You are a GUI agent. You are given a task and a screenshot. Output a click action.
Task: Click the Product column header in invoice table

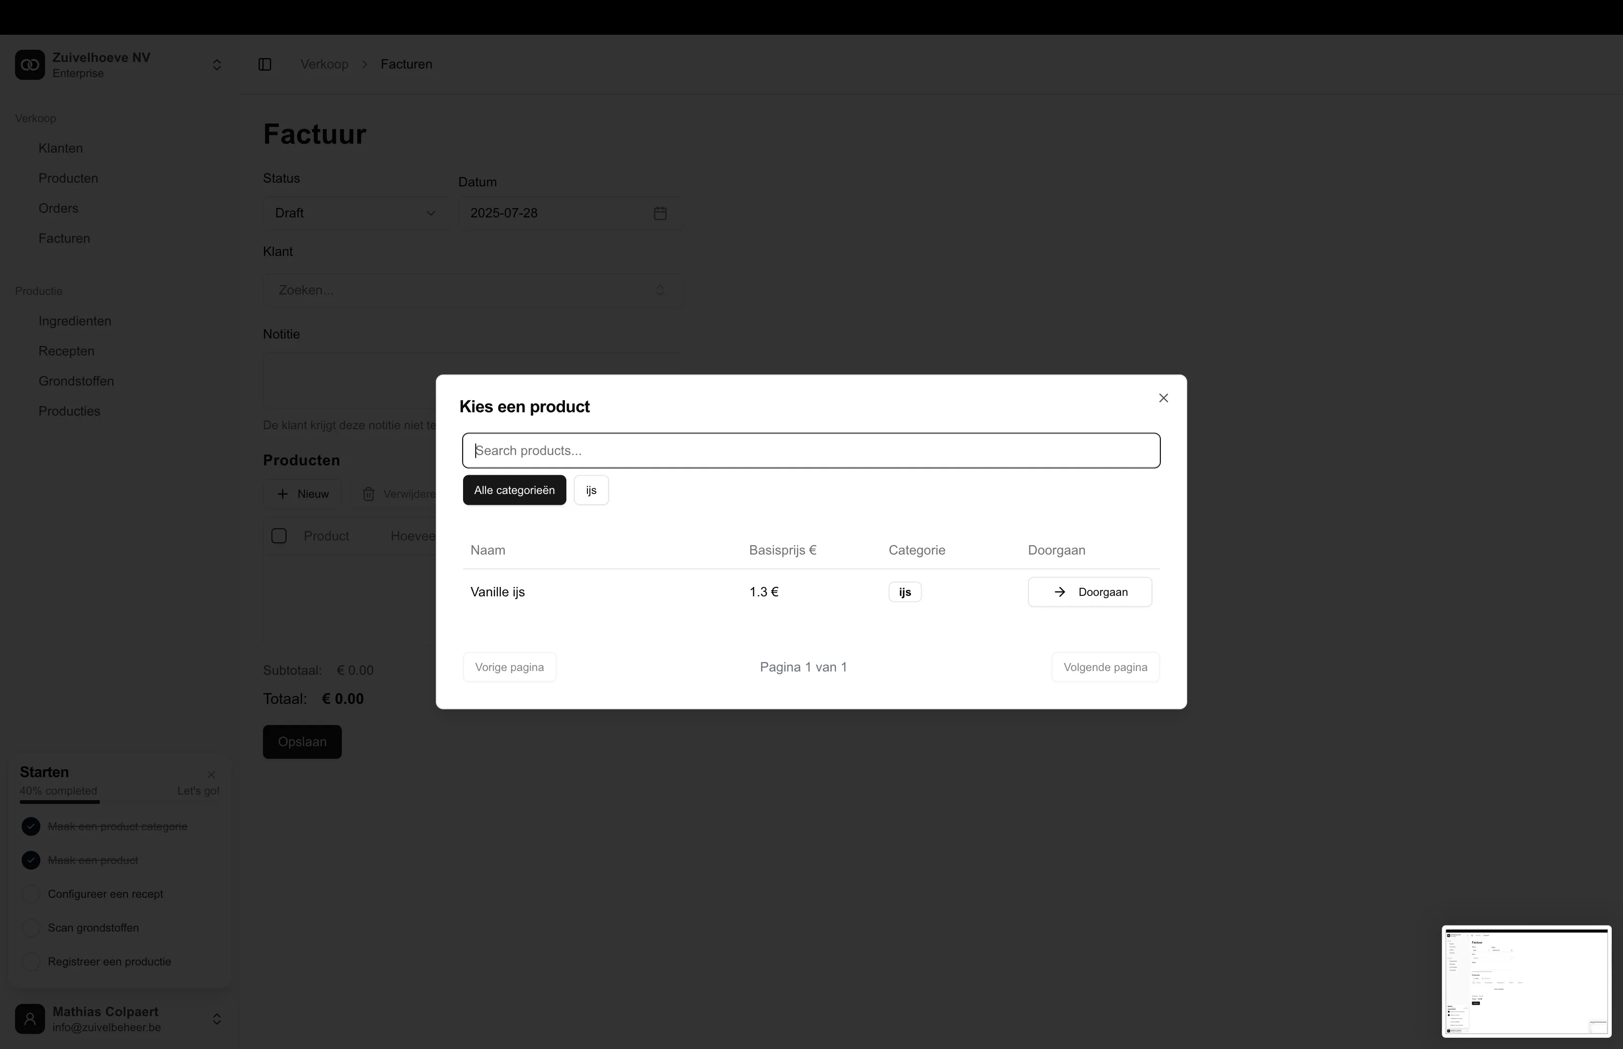[326, 536]
